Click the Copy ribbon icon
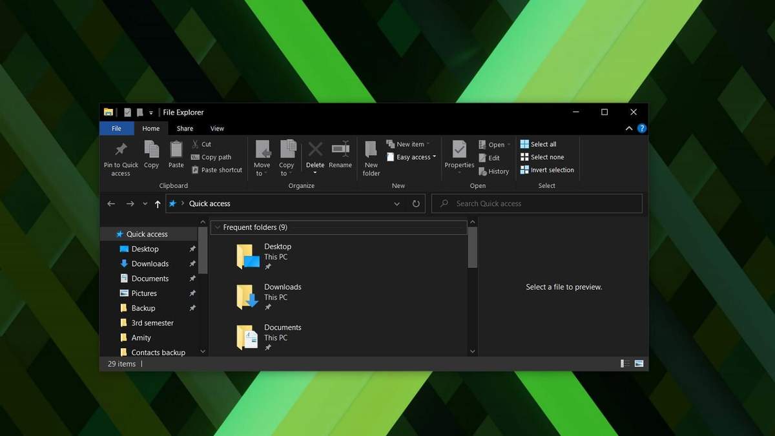The width and height of the screenshot is (775, 436). coord(151,149)
